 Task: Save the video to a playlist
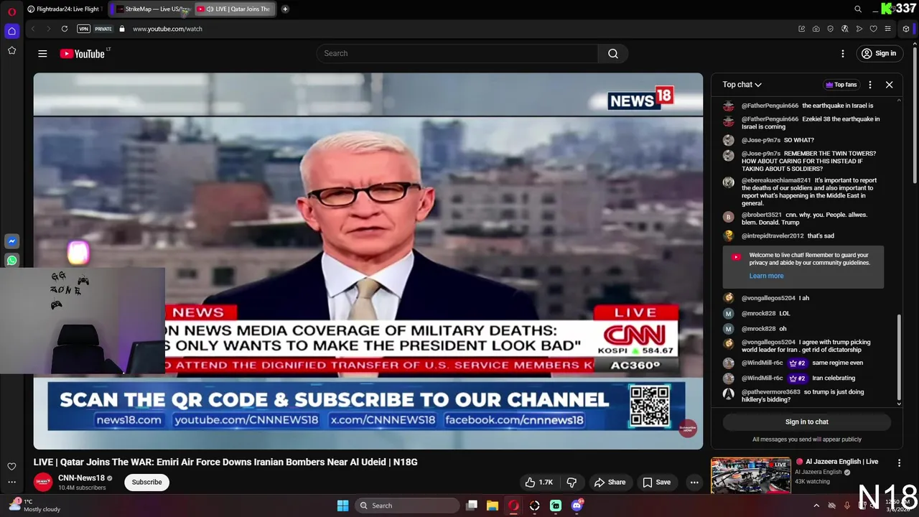point(656,483)
